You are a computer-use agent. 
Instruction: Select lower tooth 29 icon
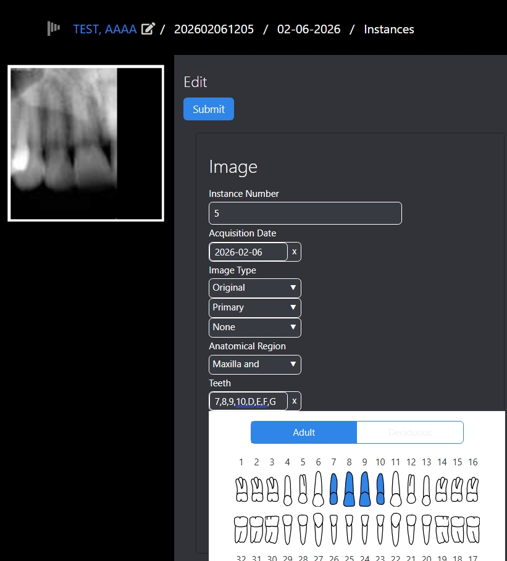288,530
